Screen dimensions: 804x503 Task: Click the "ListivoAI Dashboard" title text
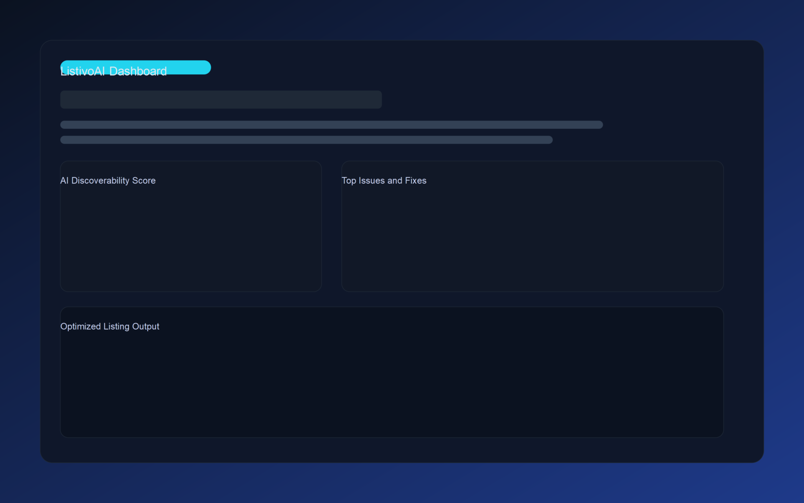[x=114, y=72]
